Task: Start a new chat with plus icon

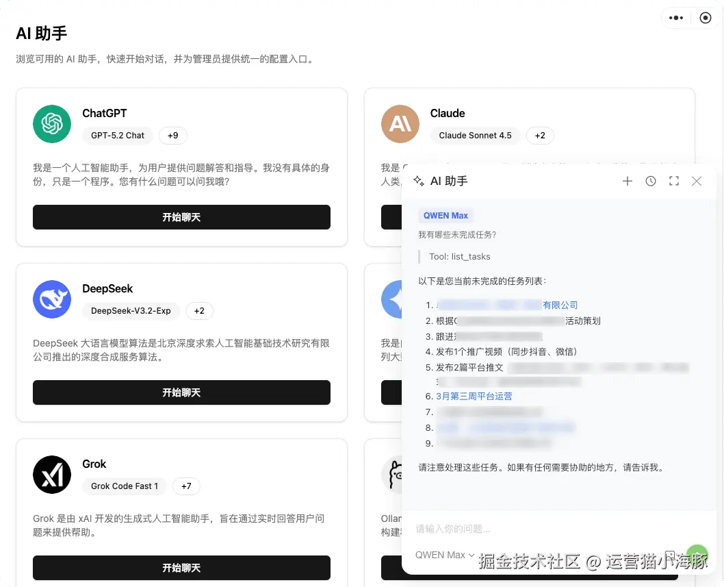Action: pos(627,182)
